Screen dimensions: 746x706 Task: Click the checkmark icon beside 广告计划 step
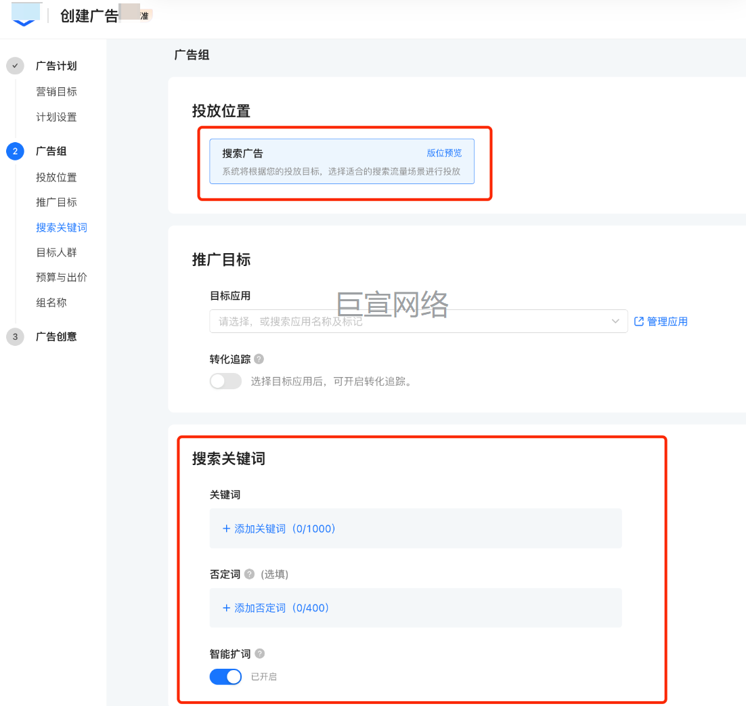click(x=15, y=66)
